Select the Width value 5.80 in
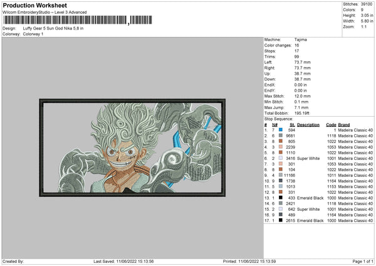Viewport: 376px width, 266px height. (367, 21)
